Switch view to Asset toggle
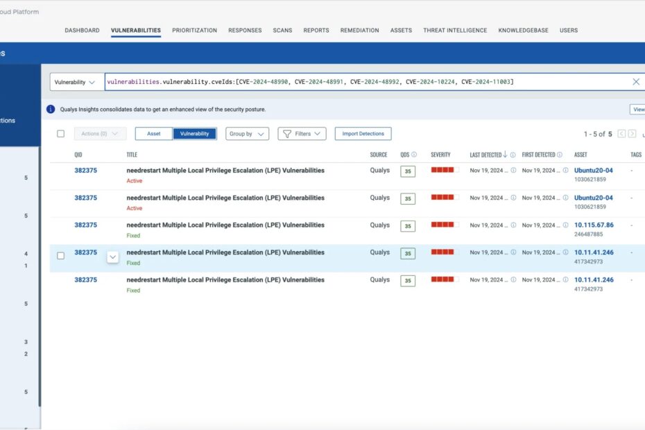 tap(154, 134)
